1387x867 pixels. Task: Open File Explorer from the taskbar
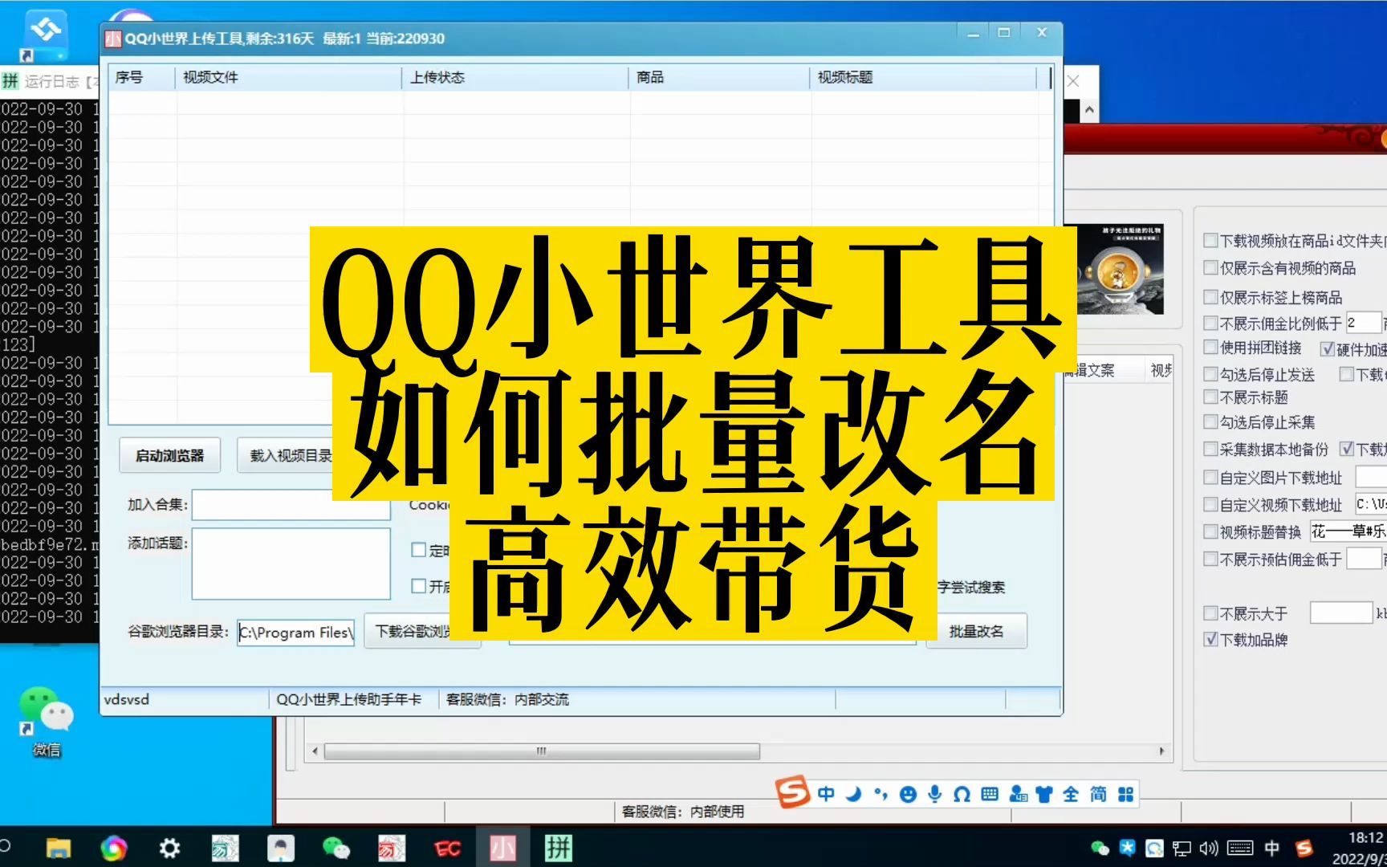tap(59, 848)
